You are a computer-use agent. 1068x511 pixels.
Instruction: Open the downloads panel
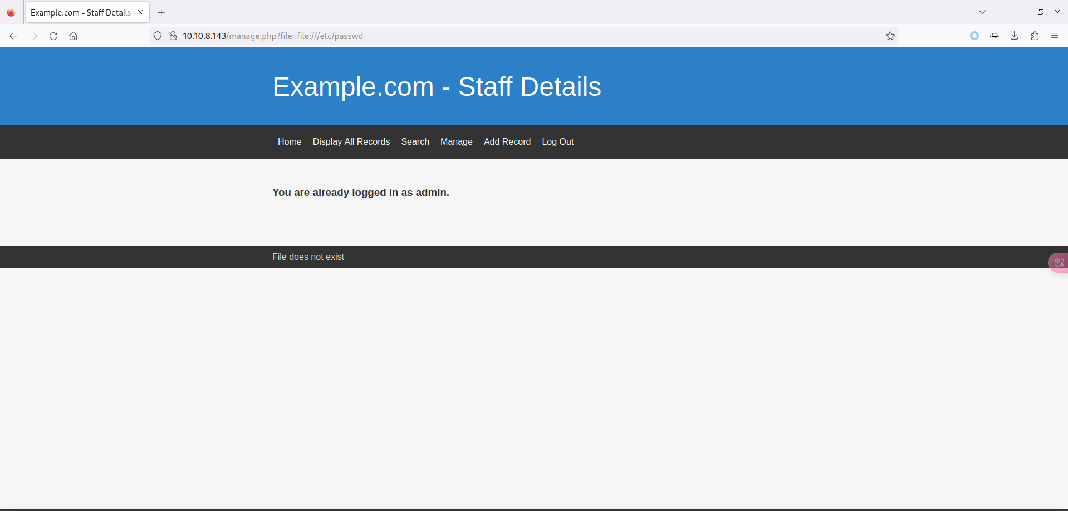click(1015, 36)
